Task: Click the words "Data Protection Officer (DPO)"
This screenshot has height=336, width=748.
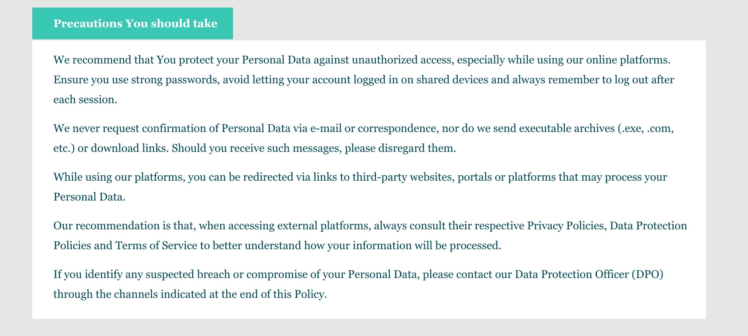Action: pyautogui.click(x=589, y=274)
